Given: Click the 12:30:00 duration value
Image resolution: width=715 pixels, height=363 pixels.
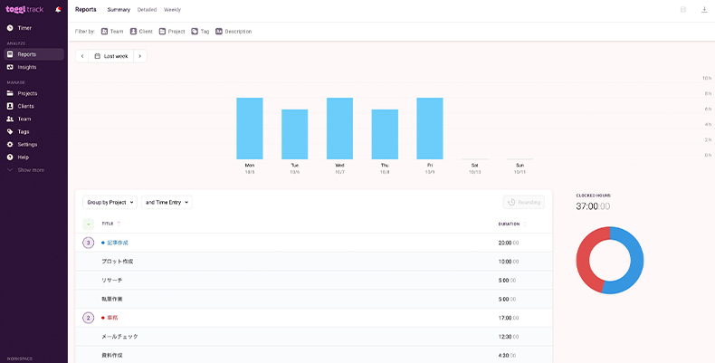Looking at the screenshot, I should pos(509,337).
